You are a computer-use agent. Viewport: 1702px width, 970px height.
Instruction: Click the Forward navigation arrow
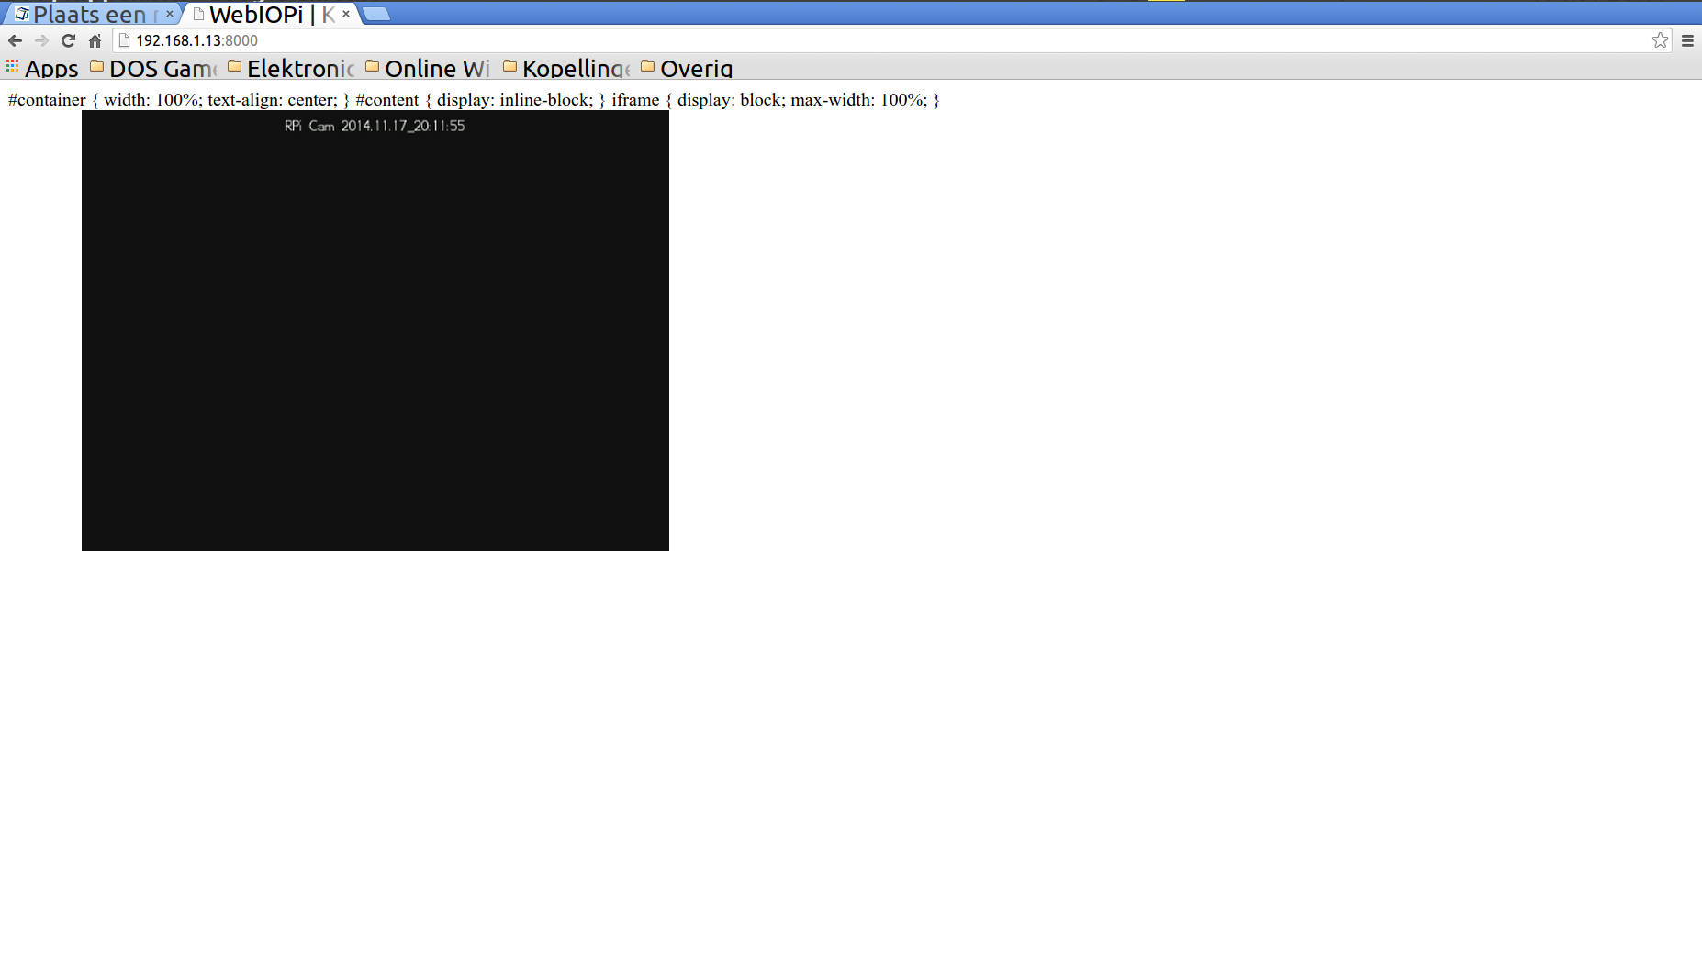pos(41,40)
